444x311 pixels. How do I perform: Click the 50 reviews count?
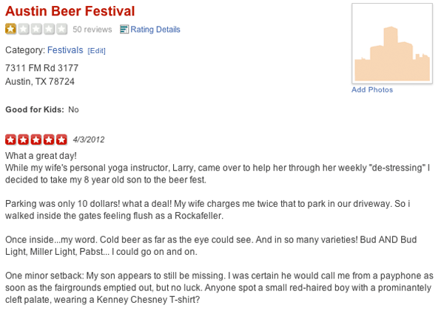click(92, 30)
